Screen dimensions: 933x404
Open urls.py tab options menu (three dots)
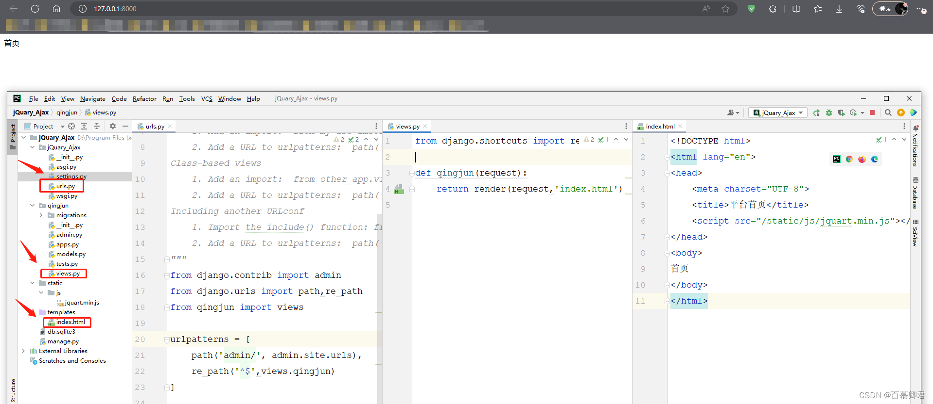(x=376, y=126)
